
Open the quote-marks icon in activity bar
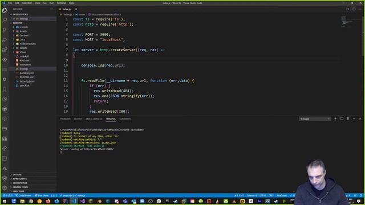tap(5, 138)
